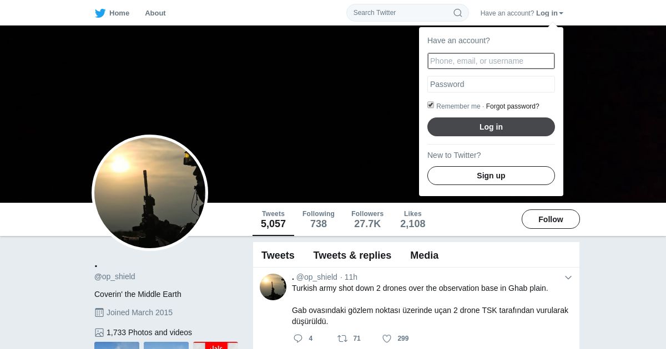
Task: Toggle the Remember me checkbox
Action: coord(431,105)
